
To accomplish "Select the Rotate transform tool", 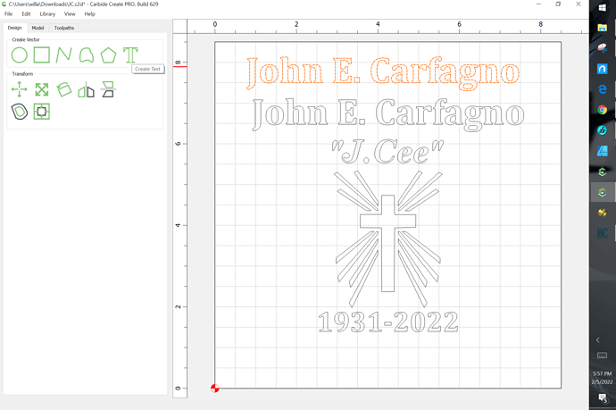I will (x=64, y=89).
